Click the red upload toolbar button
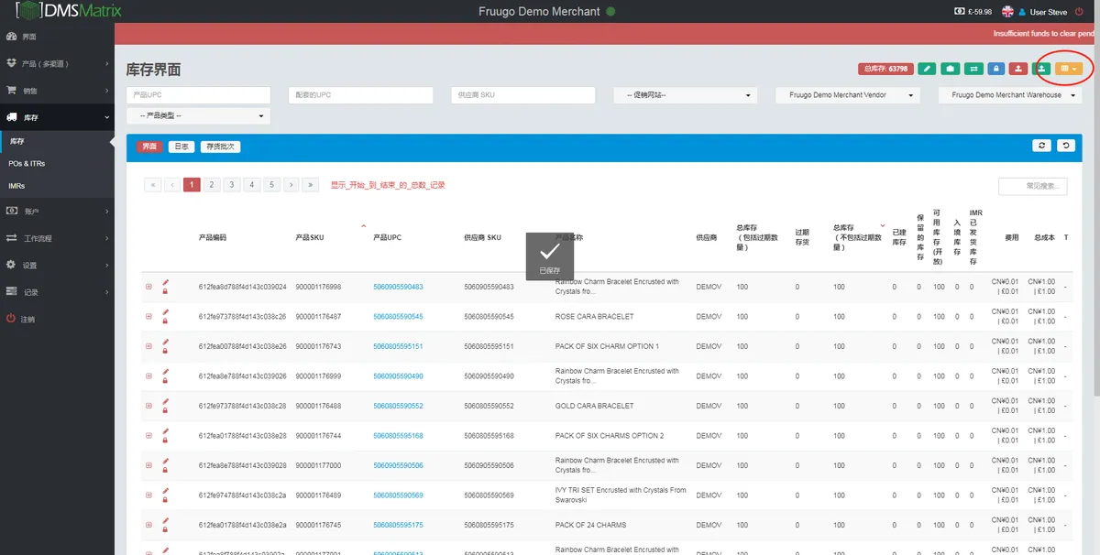 [x=1018, y=69]
